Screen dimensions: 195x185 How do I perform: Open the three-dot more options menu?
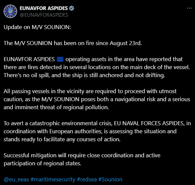pyautogui.click(x=189, y=8)
